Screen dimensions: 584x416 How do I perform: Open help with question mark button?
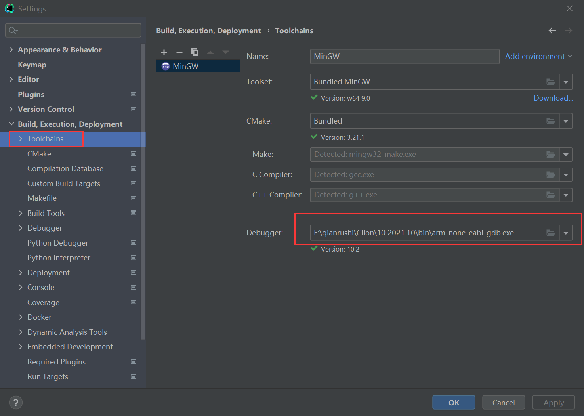click(16, 403)
